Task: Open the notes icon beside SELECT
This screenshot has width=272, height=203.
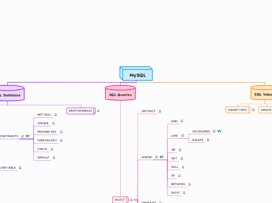Action: [132, 200]
